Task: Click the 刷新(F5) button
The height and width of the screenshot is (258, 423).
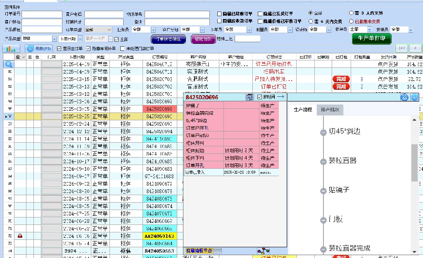Action: [x=39, y=48]
